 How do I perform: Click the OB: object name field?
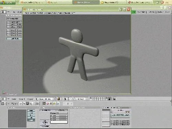(x=14, y=19)
